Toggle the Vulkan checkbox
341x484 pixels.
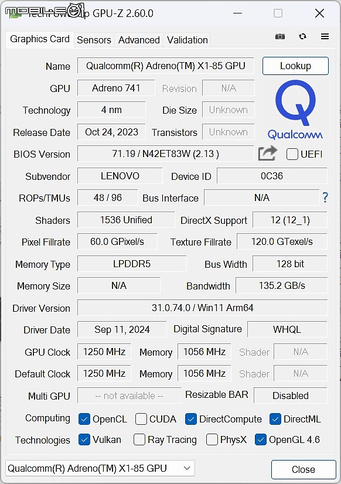click(84, 439)
